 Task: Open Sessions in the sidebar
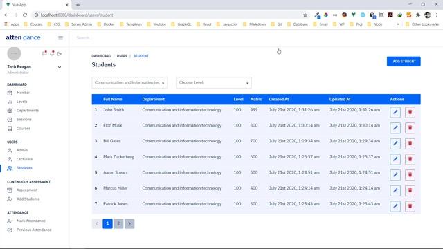click(24, 120)
